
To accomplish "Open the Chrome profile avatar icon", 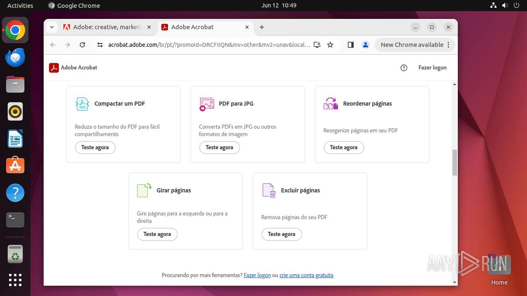I will pyautogui.click(x=366, y=45).
